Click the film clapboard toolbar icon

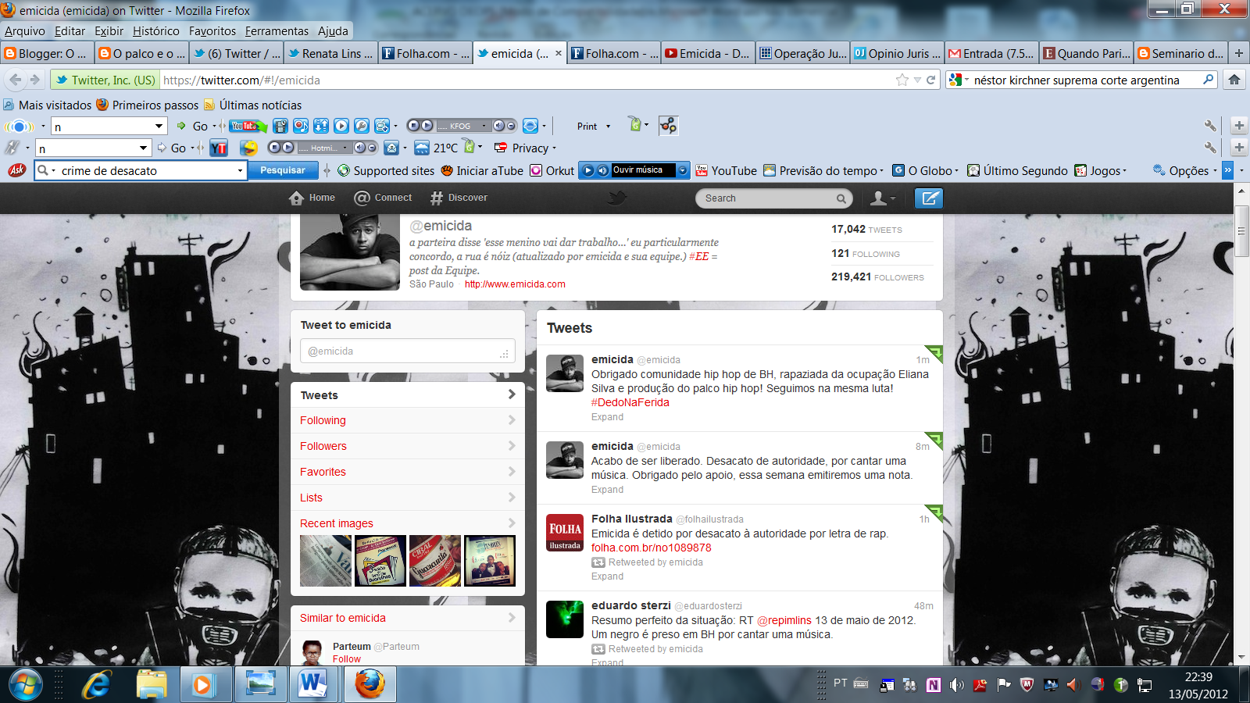pyautogui.click(x=280, y=126)
